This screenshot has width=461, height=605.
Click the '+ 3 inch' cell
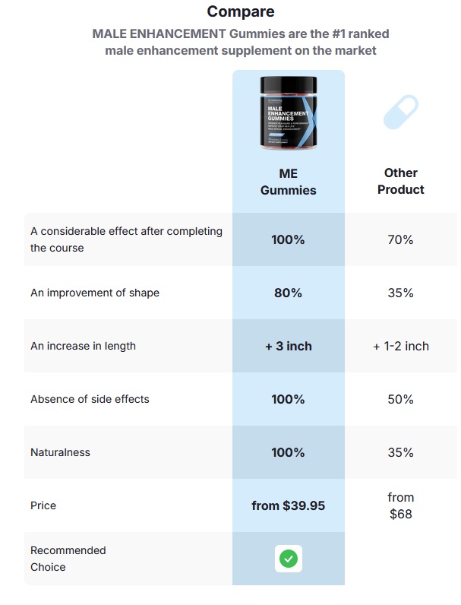(x=288, y=346)
